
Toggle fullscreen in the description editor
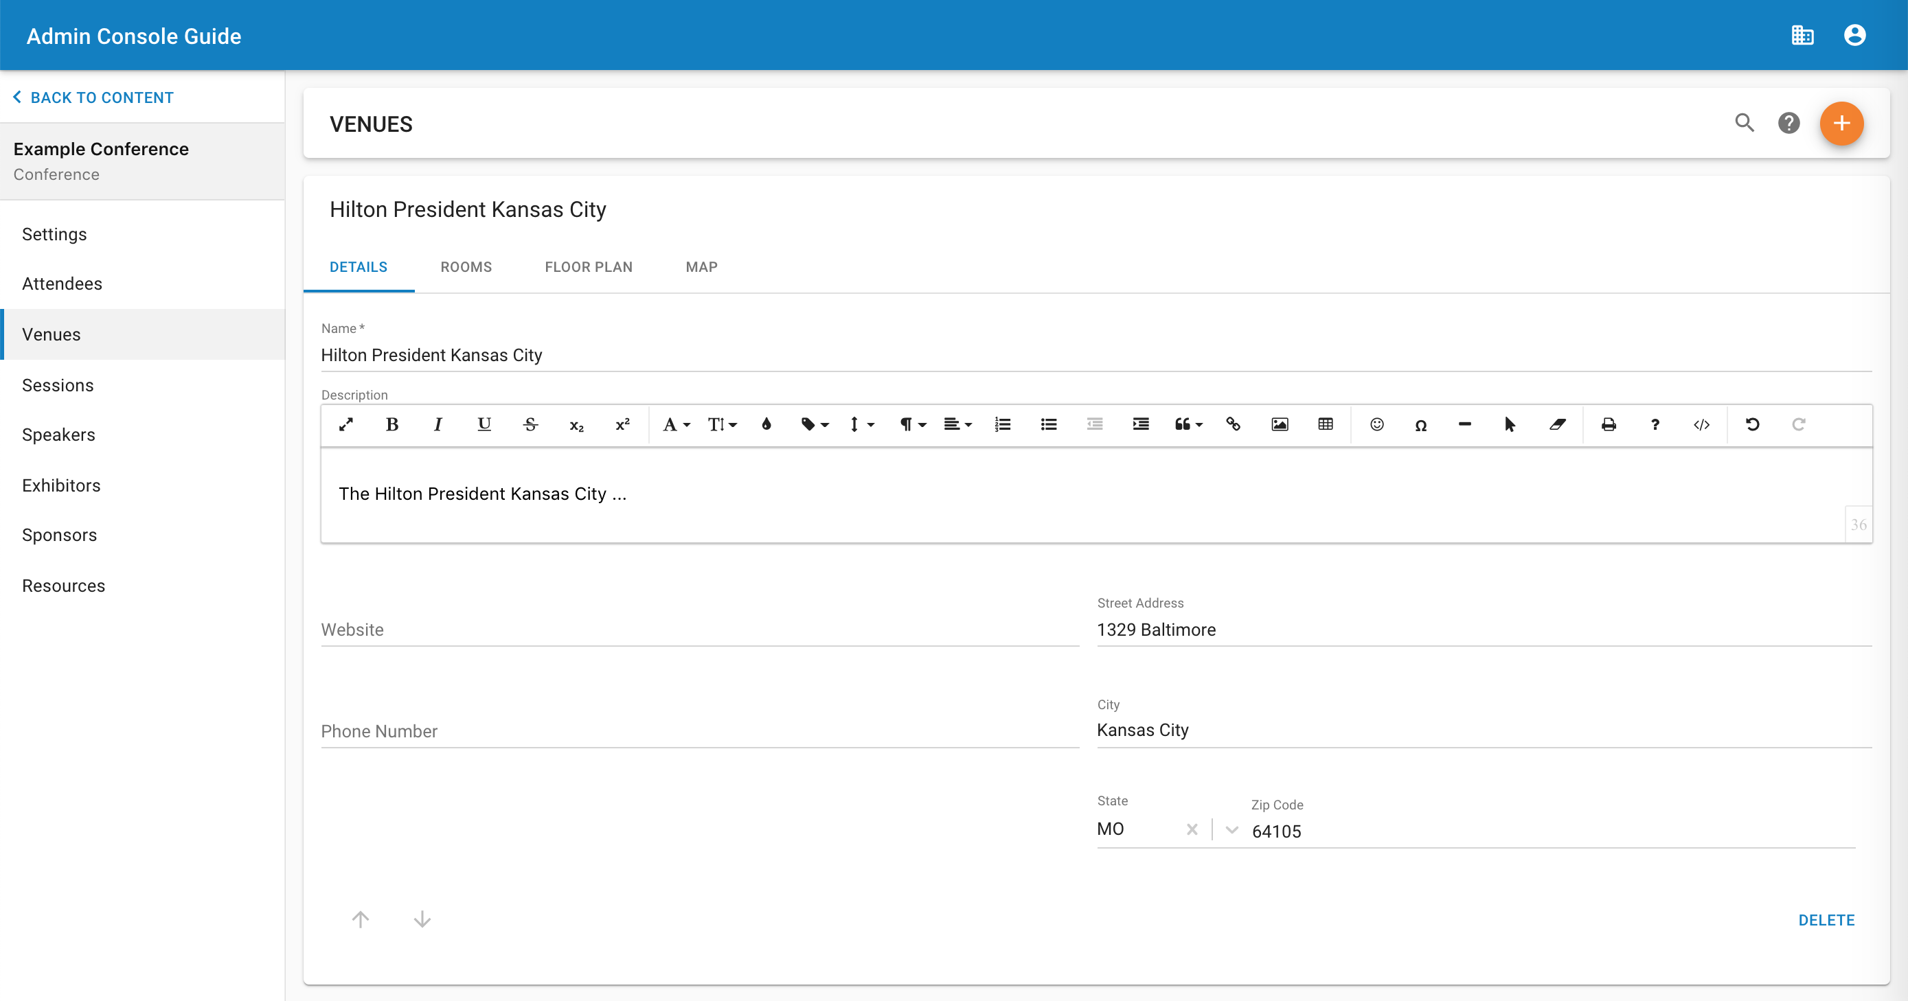[346, 425]
